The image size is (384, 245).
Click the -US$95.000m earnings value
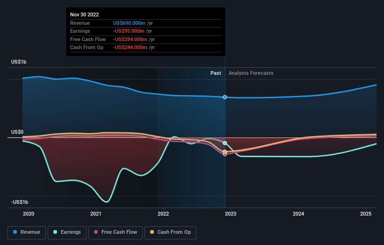[x=129, y=31]
